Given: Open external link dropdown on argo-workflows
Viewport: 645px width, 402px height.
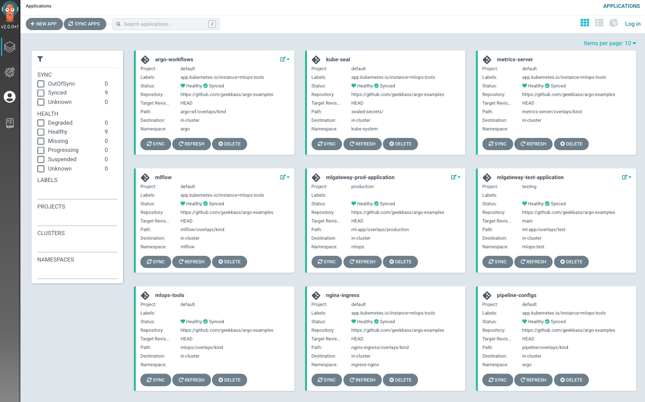Looking at the screenshot, I should click(x=285, y=59).
